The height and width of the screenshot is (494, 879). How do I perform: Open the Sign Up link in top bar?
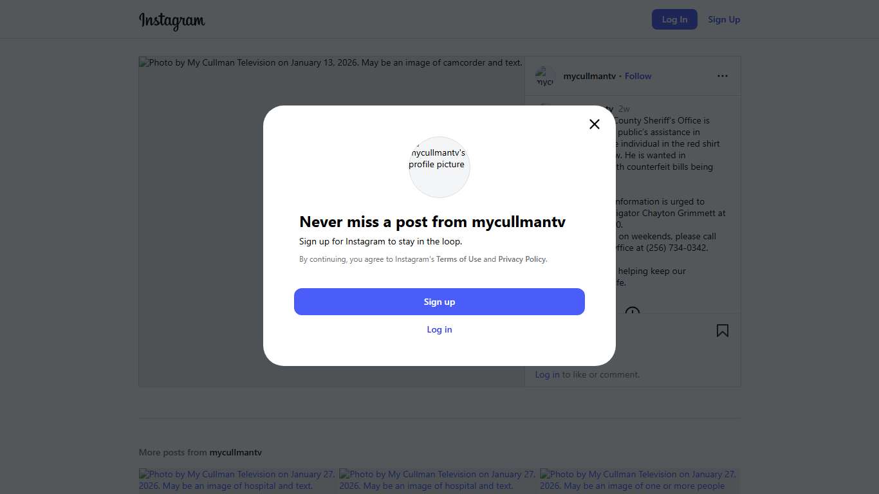coord(724,19)
